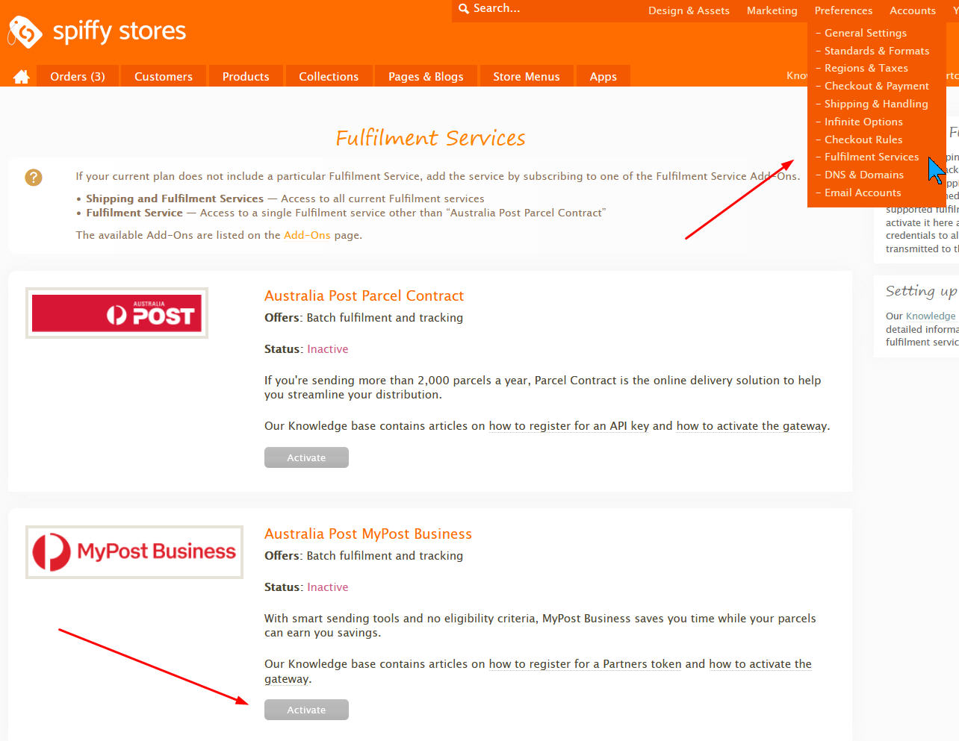
Task: Select Shipping & Handling menu entry
Action: tap(876, 104)
